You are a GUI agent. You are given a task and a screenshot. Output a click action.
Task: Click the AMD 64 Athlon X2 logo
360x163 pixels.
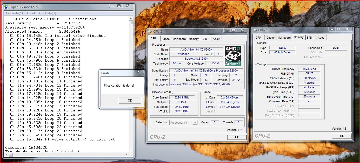tap(233, 56)
